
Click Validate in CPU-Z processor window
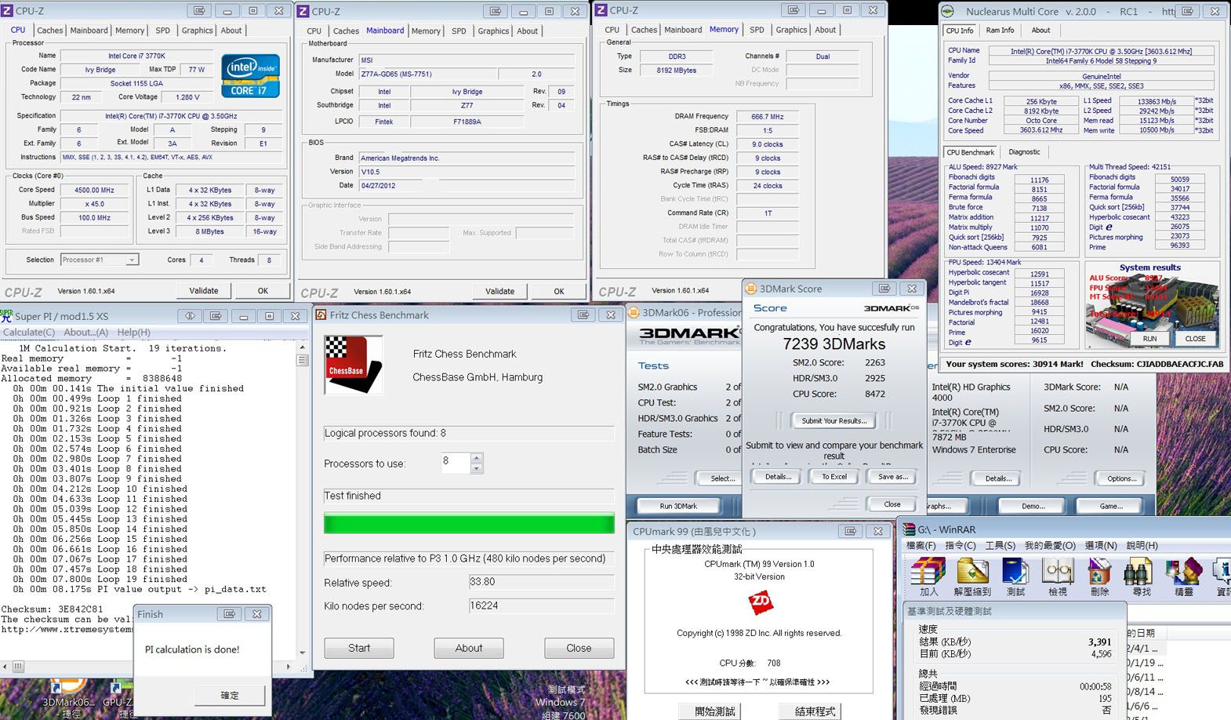click(x=204, y=290)
